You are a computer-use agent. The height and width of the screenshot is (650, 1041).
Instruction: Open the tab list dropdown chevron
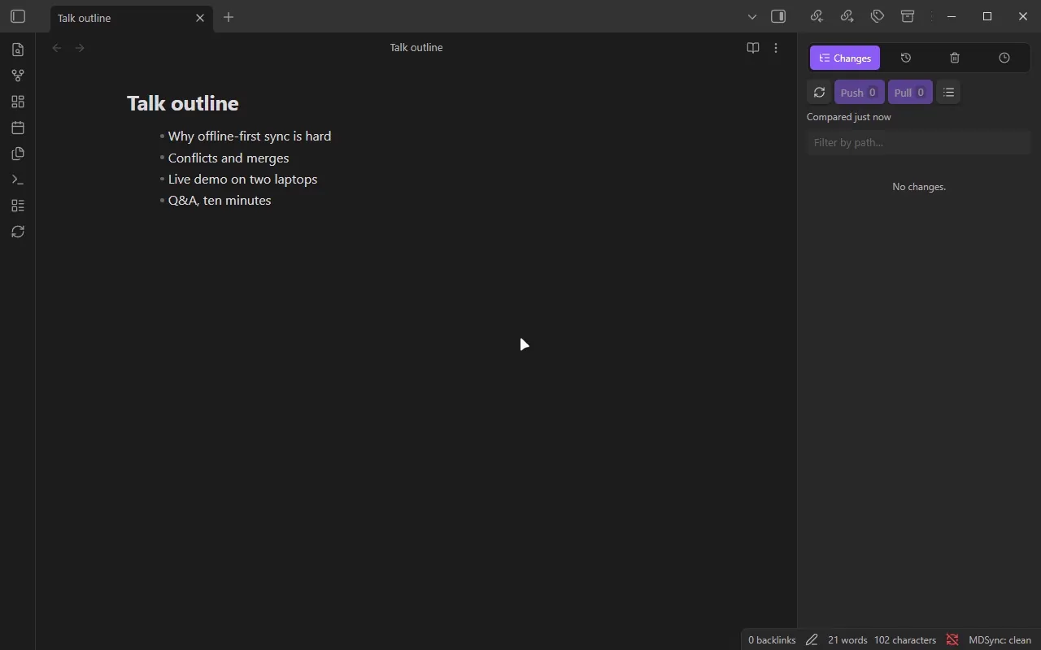click(752, 16)
